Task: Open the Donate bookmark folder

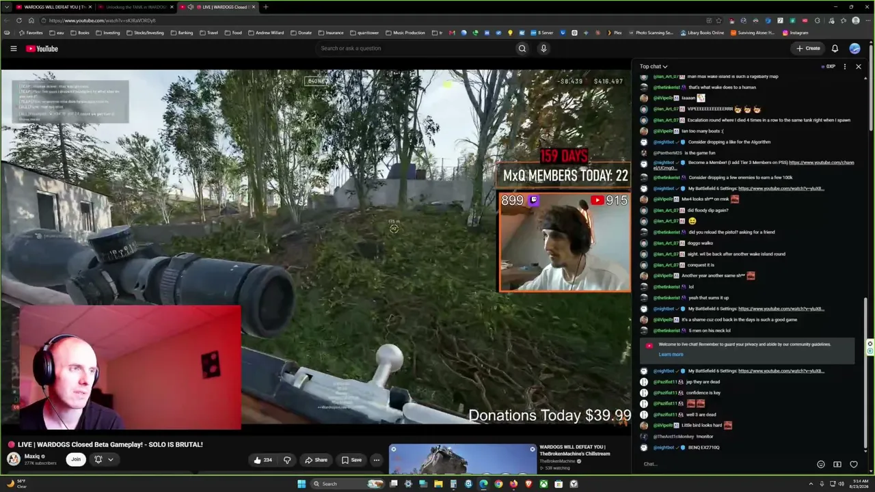Action: 301,33
